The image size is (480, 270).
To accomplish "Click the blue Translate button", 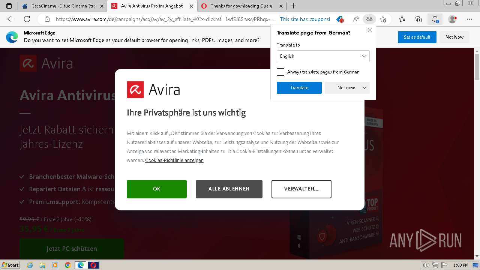I will pyautogui.click(x=299, y=88).
